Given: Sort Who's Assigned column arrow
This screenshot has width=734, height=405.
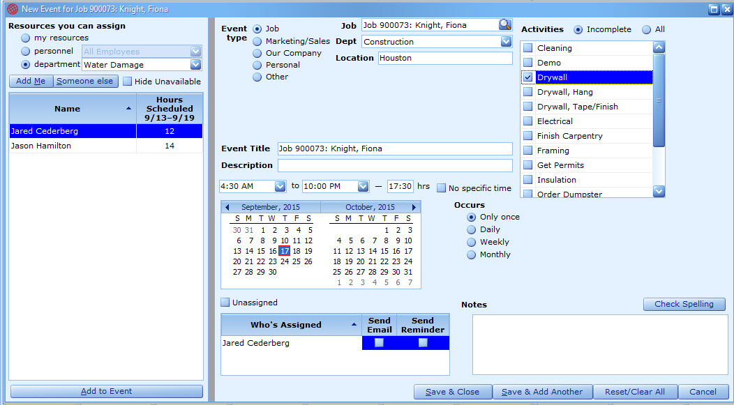Looking at the screenshot, I should (354, 325).
